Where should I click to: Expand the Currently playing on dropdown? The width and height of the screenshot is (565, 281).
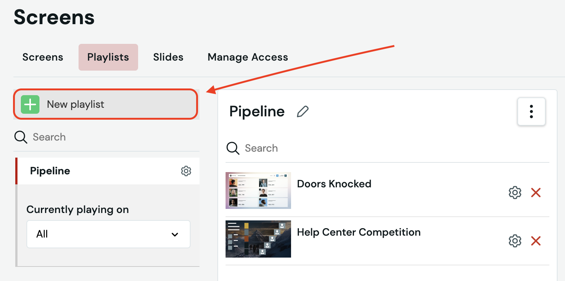[x=108, y=234]
